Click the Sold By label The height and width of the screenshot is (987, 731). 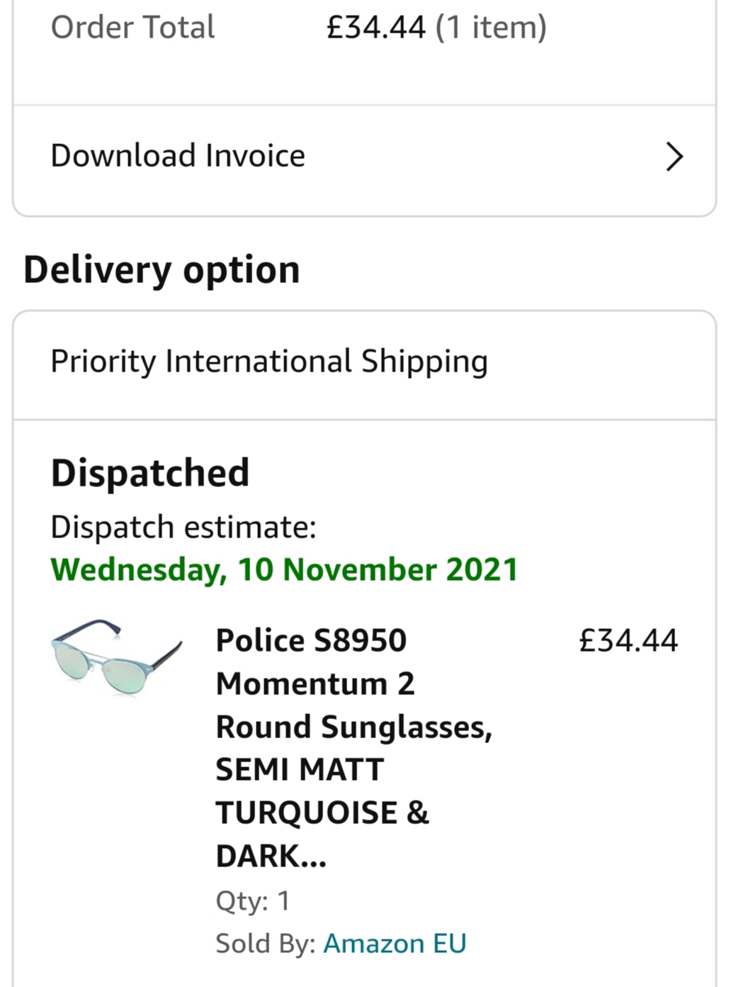(266, 943)
